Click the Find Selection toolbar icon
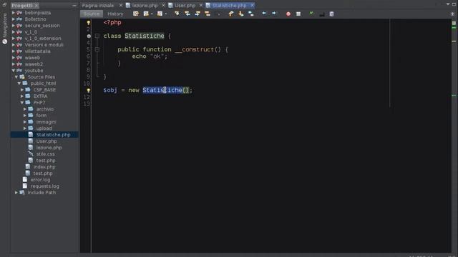458x257 pixels. coord(177,14)
